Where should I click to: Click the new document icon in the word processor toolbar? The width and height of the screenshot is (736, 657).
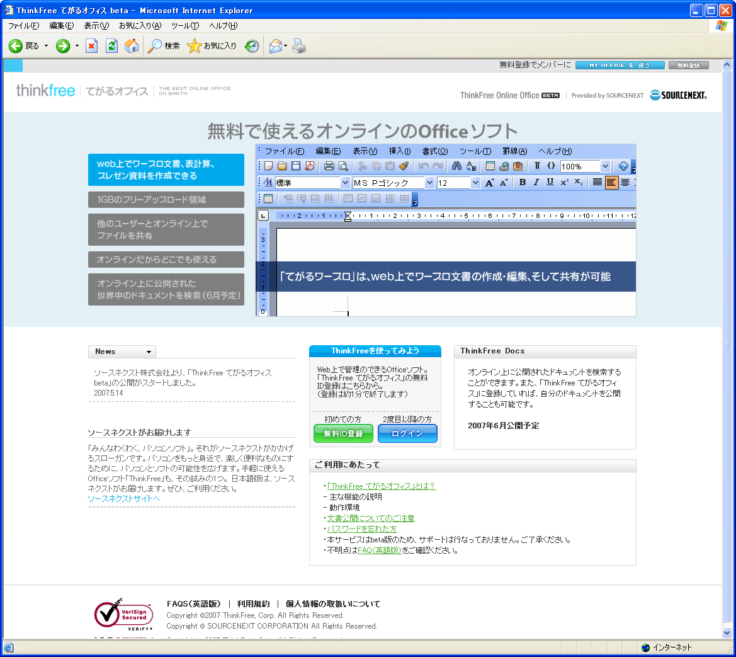(x=268, y=166)
